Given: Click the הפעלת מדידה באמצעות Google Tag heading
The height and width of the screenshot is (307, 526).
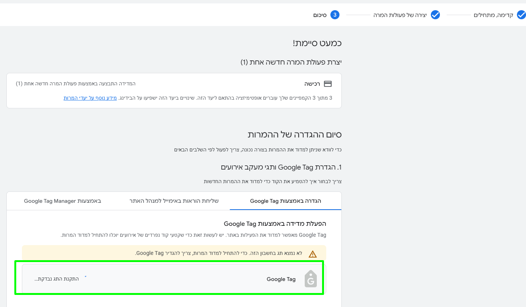Looking at the screenshot, I should pos(275,224).
